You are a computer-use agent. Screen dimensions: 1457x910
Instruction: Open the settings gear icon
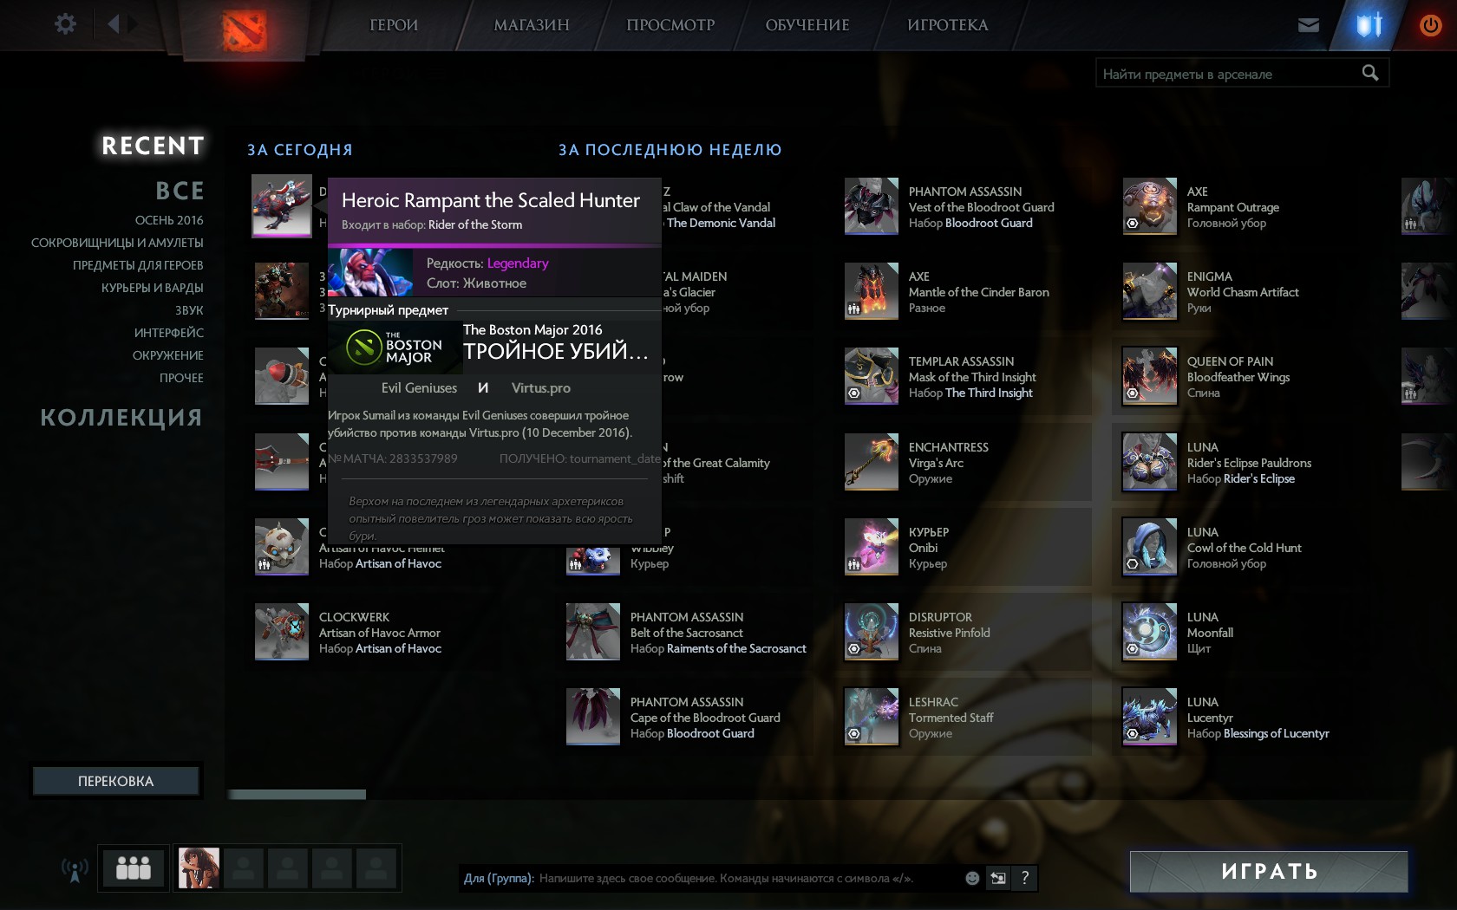65,24
